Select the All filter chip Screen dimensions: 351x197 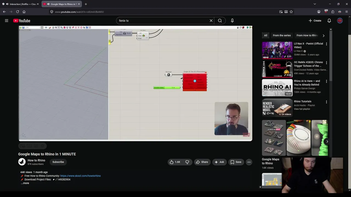[265, 35]
